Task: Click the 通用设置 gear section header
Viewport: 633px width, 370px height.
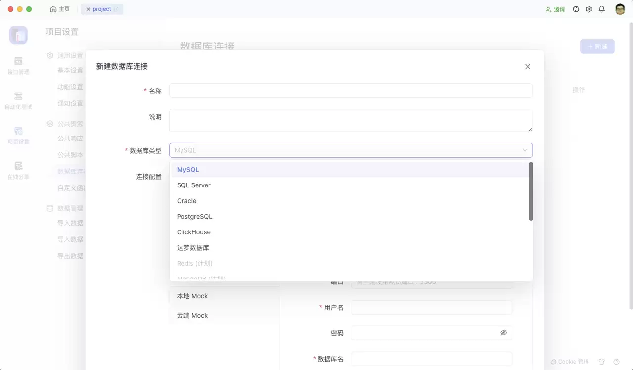Action: (65, 56)
